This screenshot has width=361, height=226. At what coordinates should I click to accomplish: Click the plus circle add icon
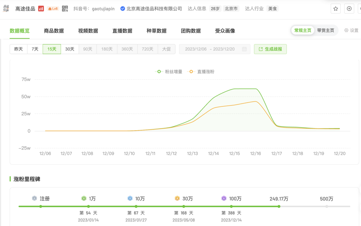click(349, 9)
